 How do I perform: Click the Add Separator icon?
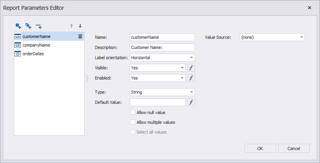click(39, 26)
